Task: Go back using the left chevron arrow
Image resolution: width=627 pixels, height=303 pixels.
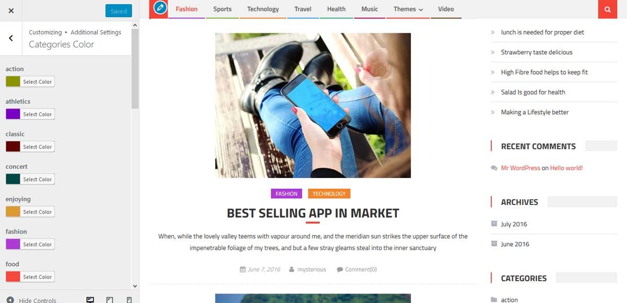Action: (11, 38)
